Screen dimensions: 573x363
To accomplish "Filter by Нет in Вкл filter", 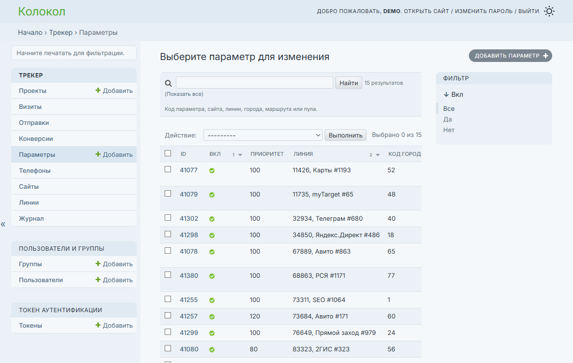I will click(x=449, y=130).
